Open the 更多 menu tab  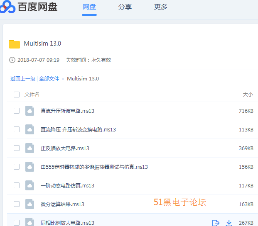[161, 7]
